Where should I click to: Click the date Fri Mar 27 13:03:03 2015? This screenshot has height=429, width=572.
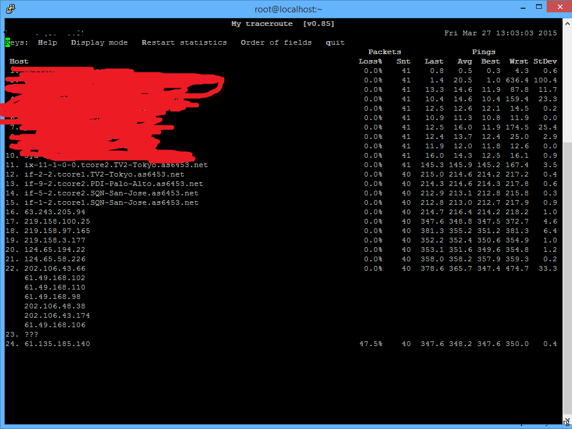point(501,33)
